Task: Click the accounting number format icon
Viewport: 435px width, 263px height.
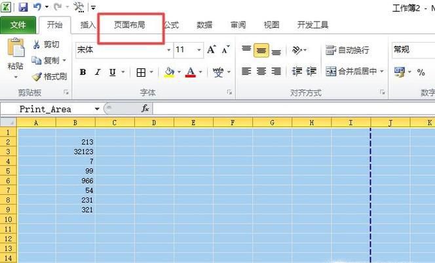Action: click(400, 72)
